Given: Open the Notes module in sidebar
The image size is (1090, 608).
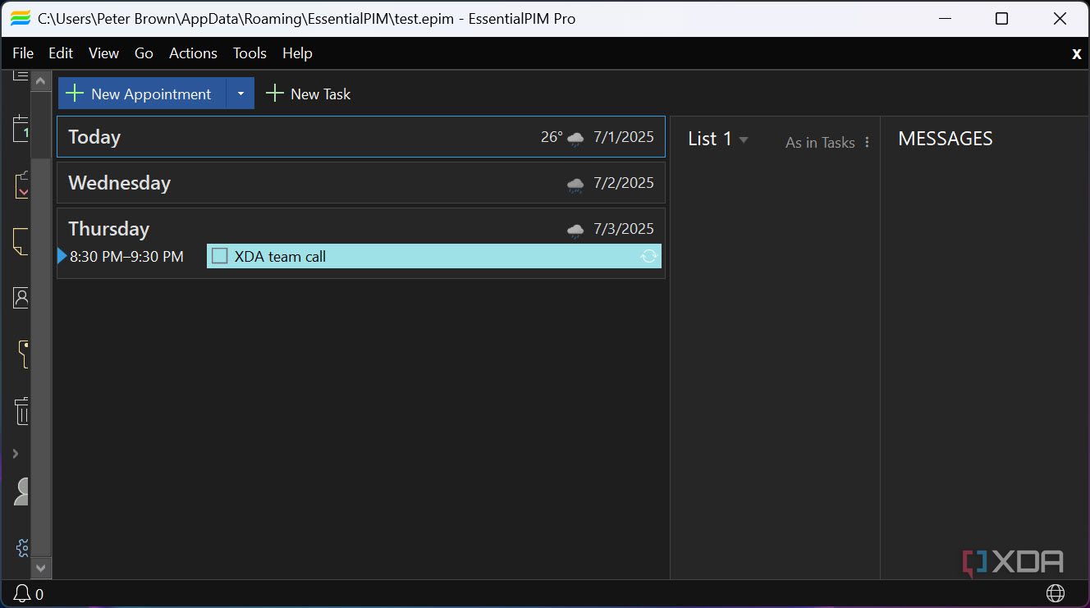Looking at the screenshot, I should (x=22, y=241).
